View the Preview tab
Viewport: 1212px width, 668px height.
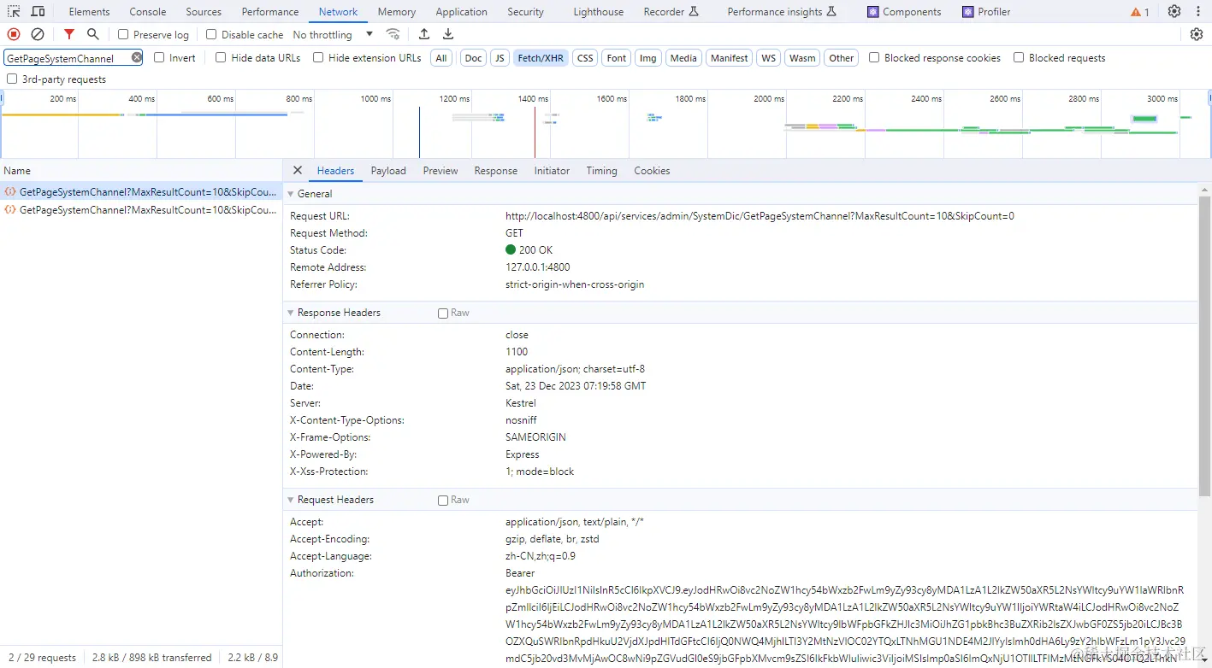click(x=440, y=171)
